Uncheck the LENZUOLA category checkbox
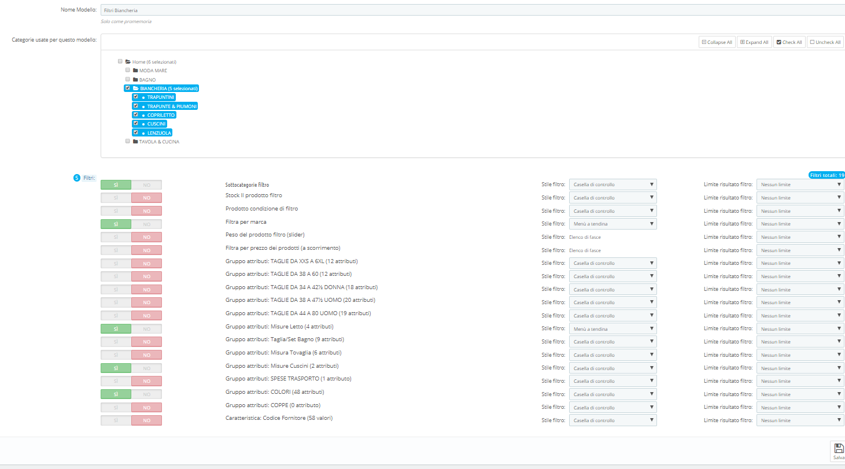 tap(136, 132)
